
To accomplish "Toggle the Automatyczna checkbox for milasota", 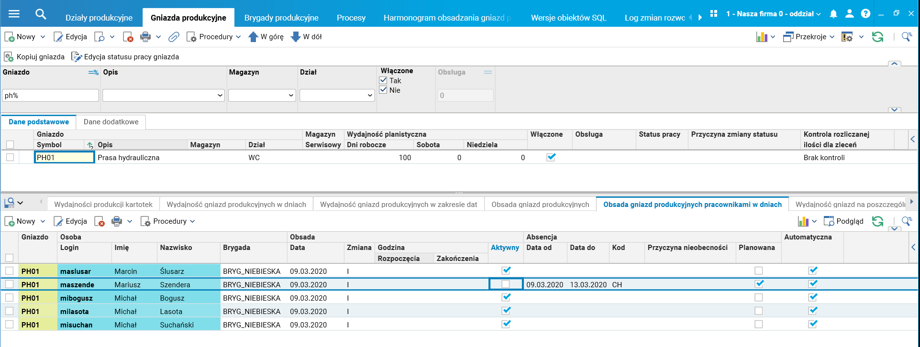I will click(x=813, y=311).
